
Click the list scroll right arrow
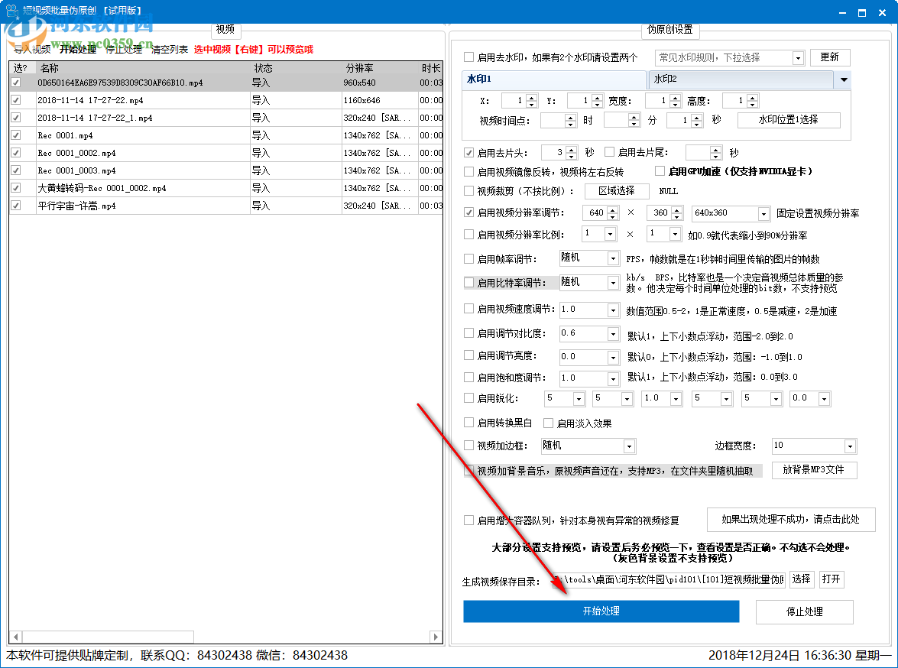[436, 637]
